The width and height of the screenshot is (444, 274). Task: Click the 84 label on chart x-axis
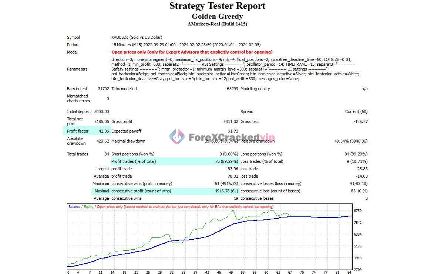coord(349,272)
